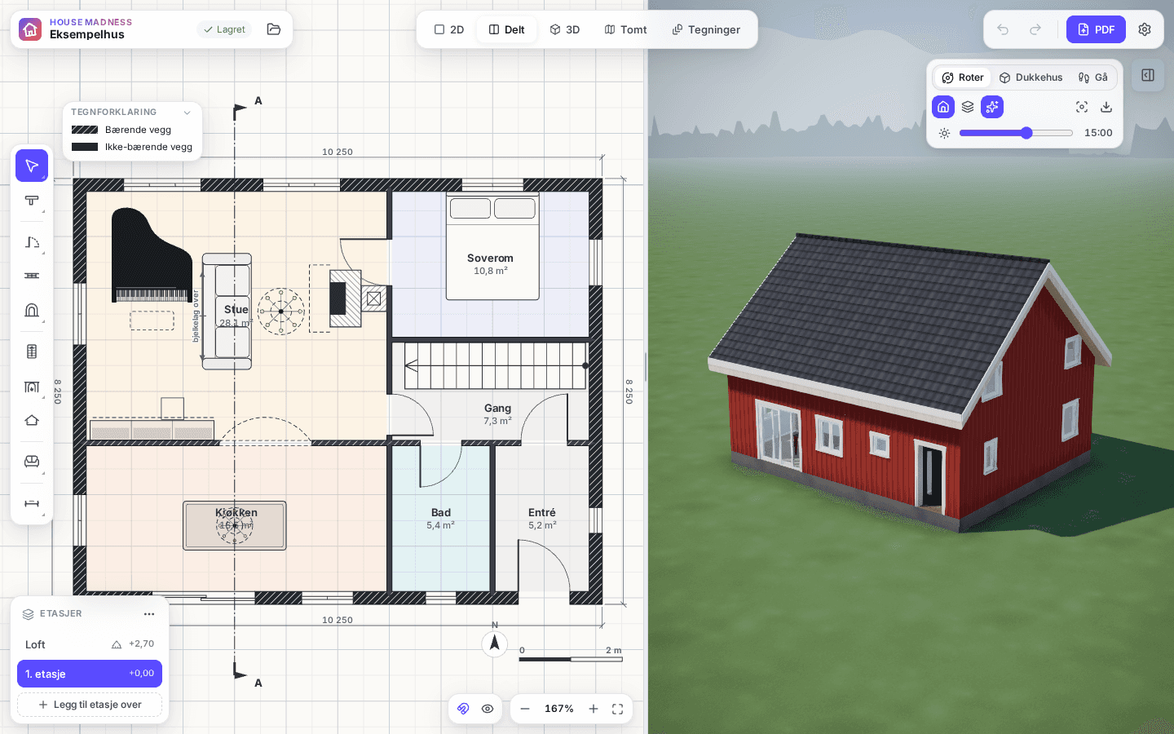Focus the 3D camera view
The height and width of the screenshot is (734, 1174).
coord(1082,107)
